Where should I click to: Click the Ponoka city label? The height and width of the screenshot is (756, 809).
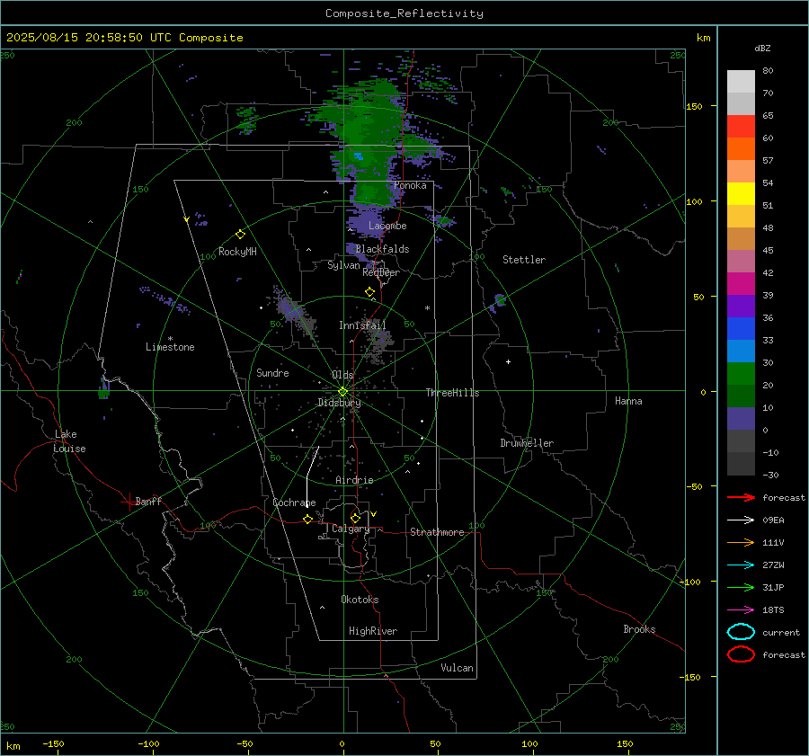pyautogui.click(x=410, y=185)
